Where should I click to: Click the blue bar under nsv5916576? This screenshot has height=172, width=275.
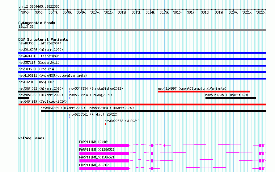click(142, 53)
